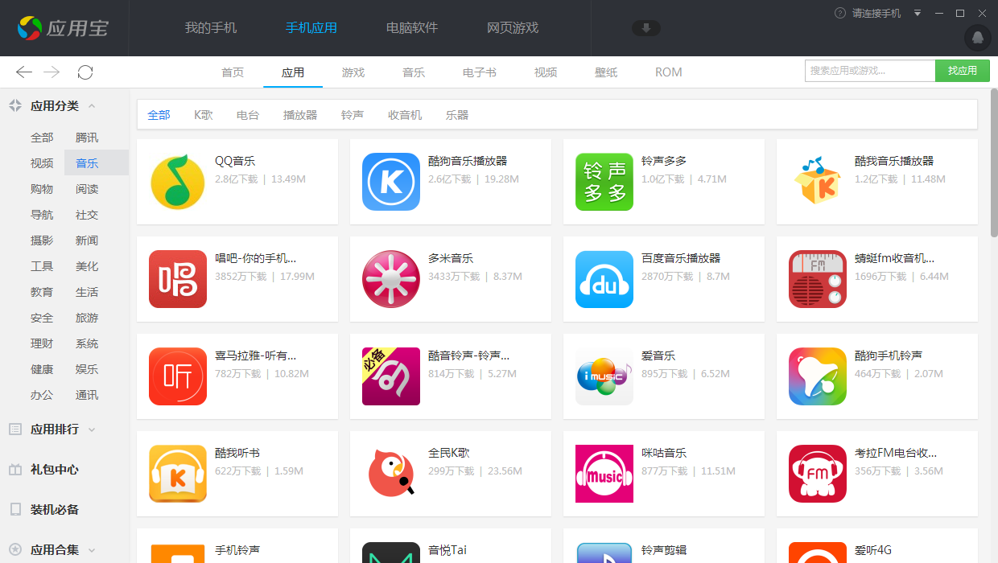Switch to 网页游戏 top tab
The width and height of the screenshot is (998, 563).
[x=513, y=27]
